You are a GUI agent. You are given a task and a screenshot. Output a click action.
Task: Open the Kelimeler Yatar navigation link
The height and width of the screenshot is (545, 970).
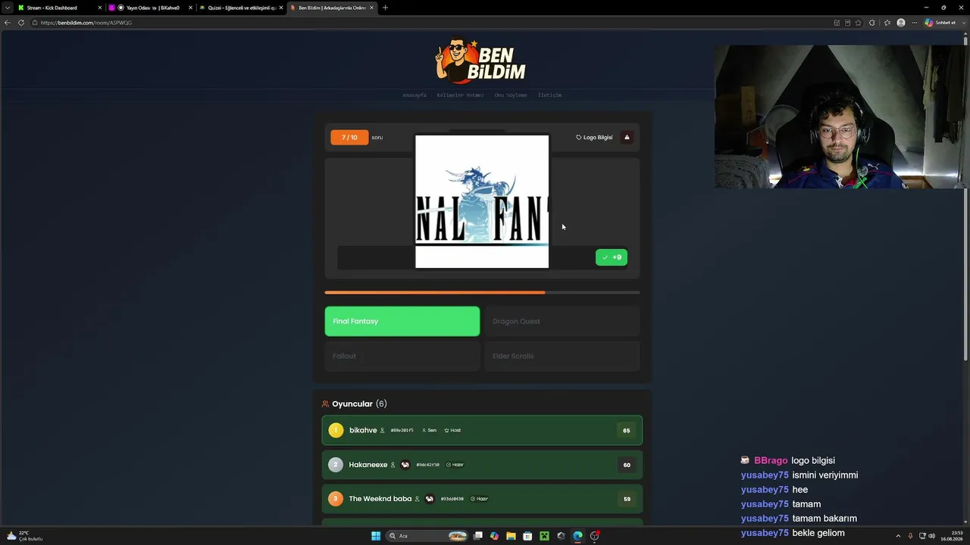[x=460, y=95]
